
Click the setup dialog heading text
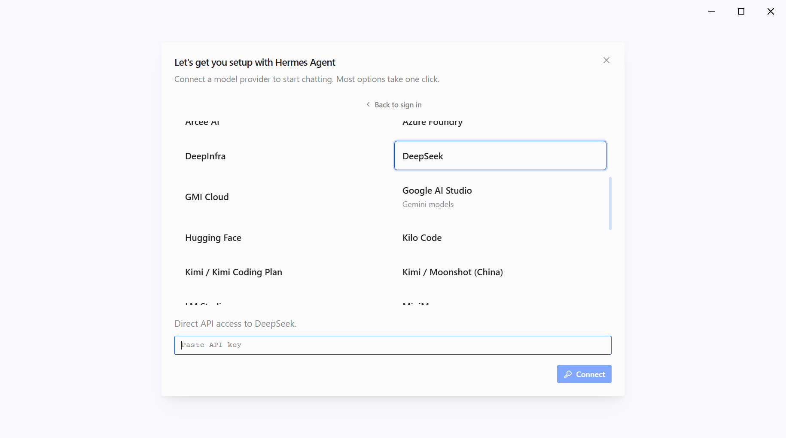coord(255,63)
